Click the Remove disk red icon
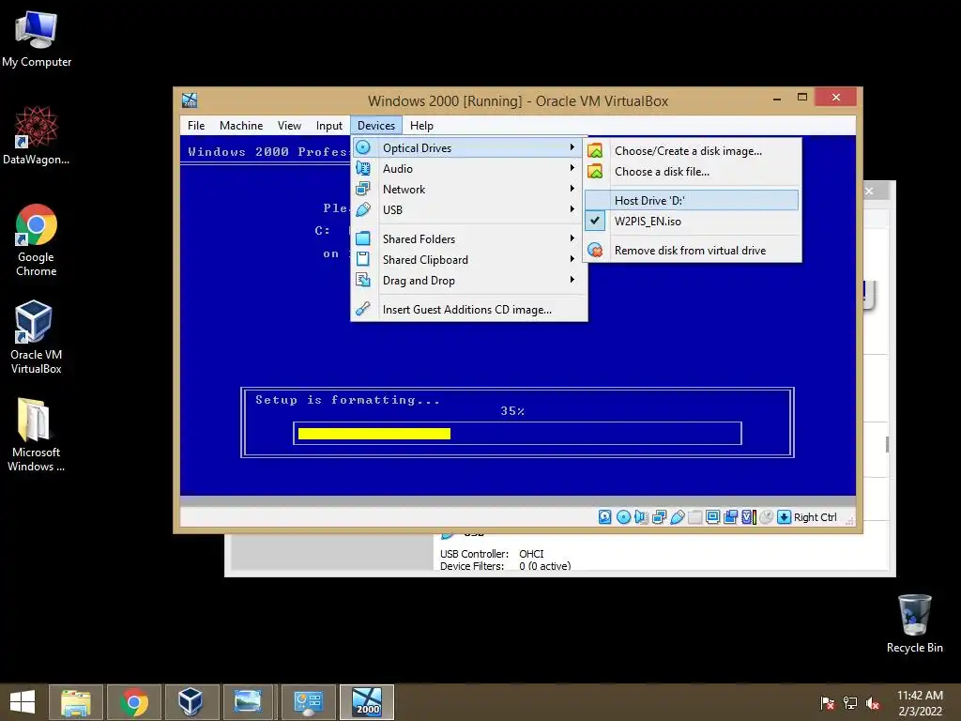961x721 pixels. tap(595, 250)
